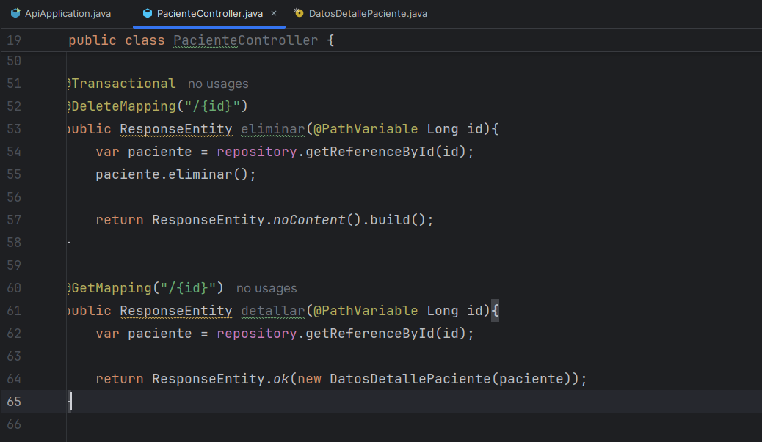Click @PathVariable on line 61

[x=366, y=311]
